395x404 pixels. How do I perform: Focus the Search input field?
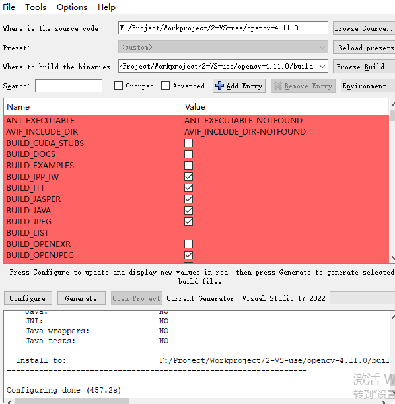pyautogui.click(x=69, y=86)
